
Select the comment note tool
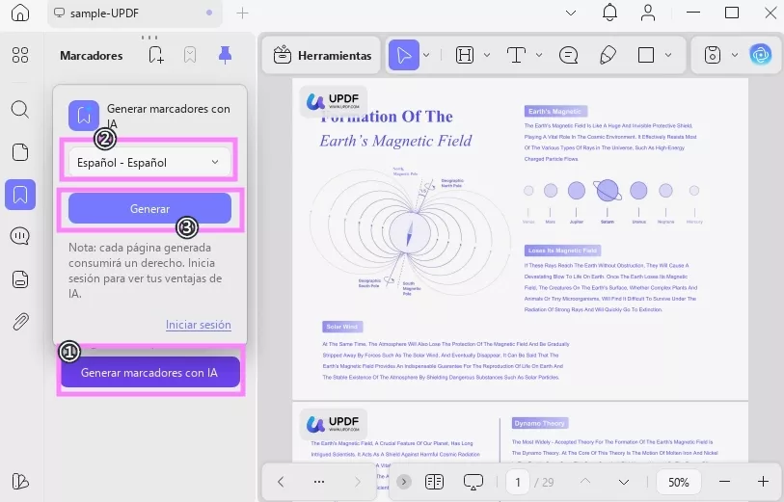[x=569, y=55]
